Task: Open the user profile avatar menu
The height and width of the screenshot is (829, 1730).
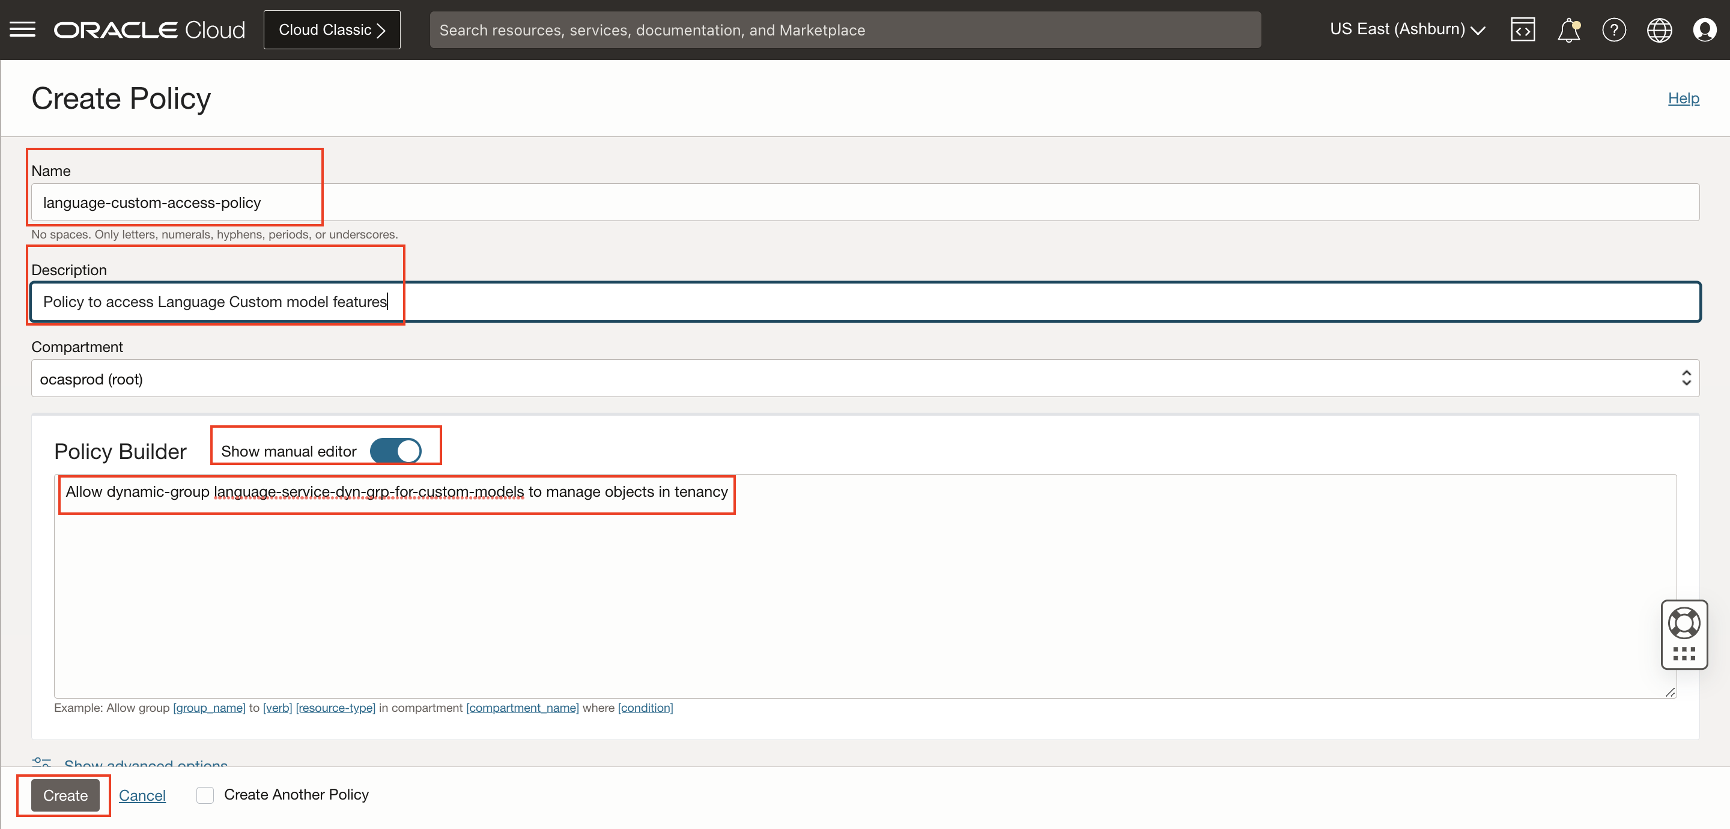Action: pos(1705,29)
